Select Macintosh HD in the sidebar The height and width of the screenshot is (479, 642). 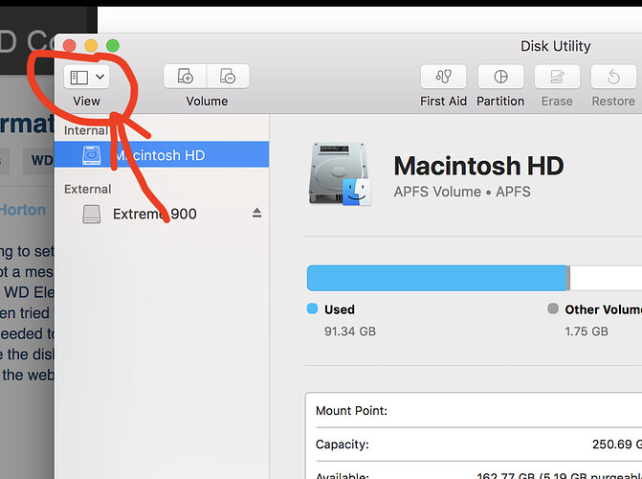coord(162,154)
